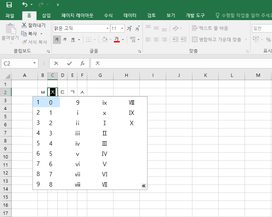This screenshot has width=272, height=217.
Task: Click the 수행할 작업을 알려 주세요 search box
Action: pyautogui.click(x=244, y=16)
